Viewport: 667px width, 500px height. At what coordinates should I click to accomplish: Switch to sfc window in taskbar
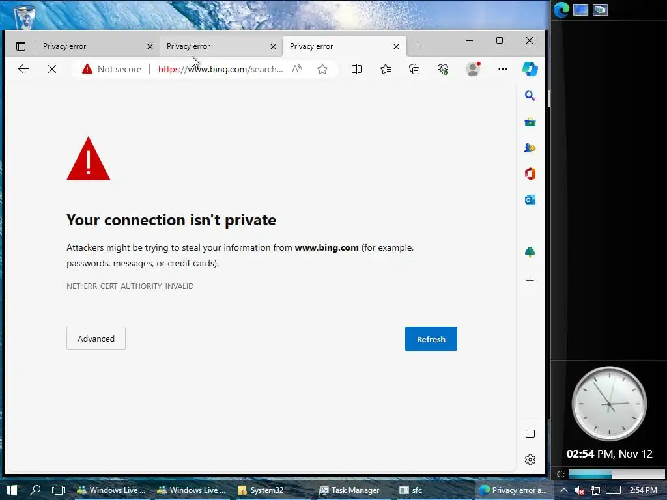(x=411, y=490)
